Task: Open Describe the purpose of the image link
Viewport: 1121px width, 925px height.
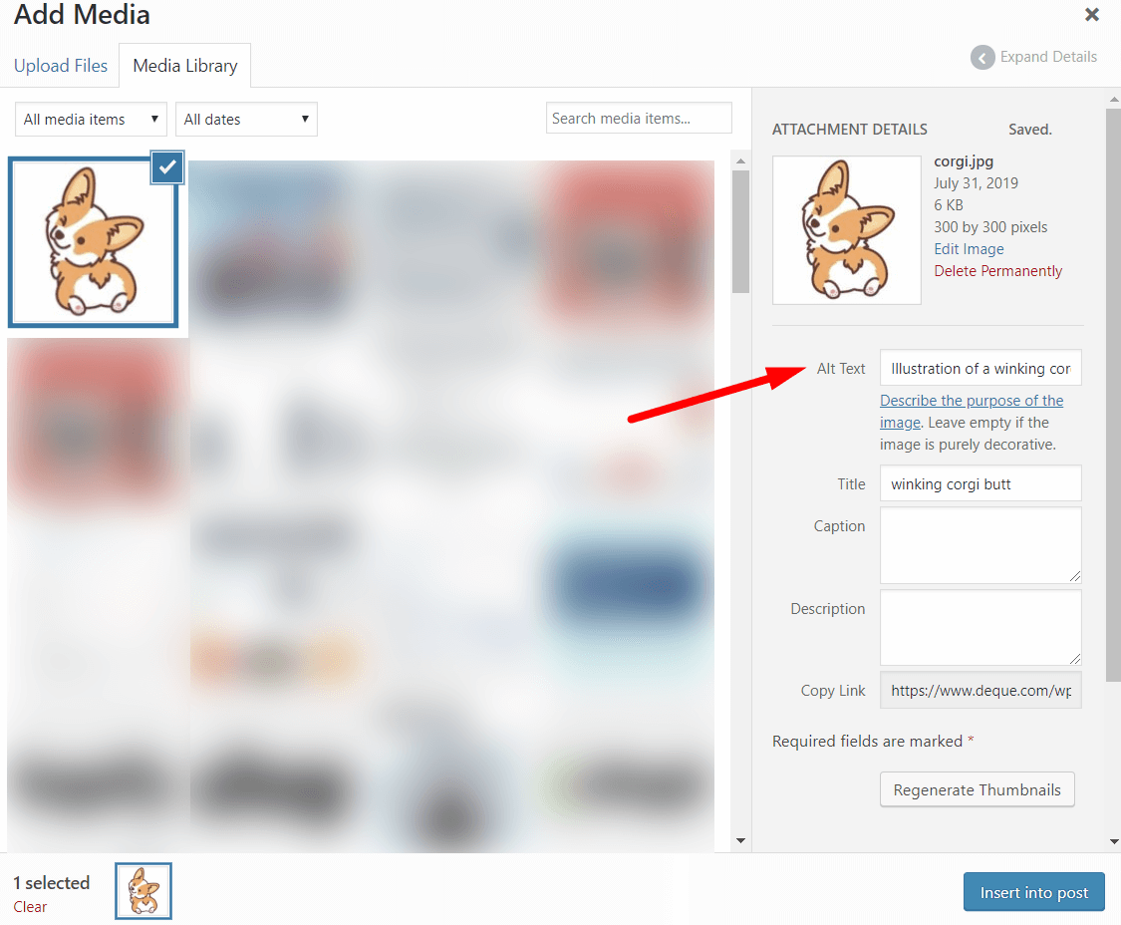Action: tap(971, 412)
